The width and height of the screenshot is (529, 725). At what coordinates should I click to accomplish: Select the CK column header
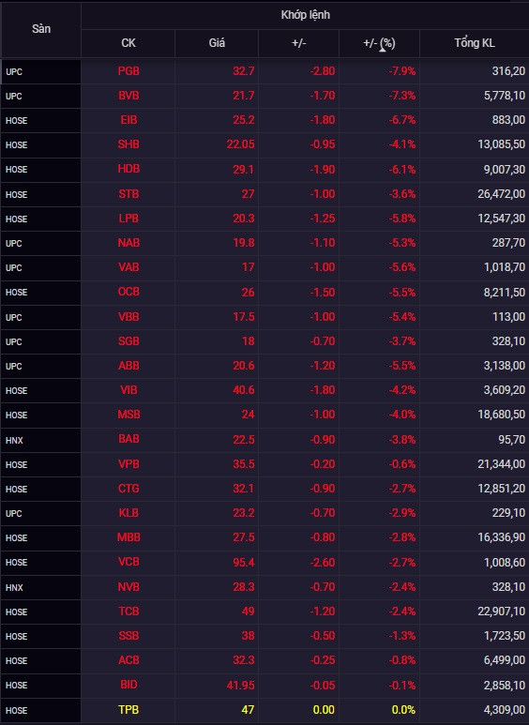(128, 43)
